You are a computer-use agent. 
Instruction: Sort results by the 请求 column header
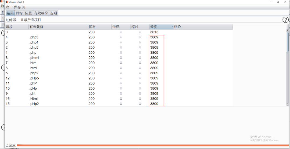pos(9,27)
